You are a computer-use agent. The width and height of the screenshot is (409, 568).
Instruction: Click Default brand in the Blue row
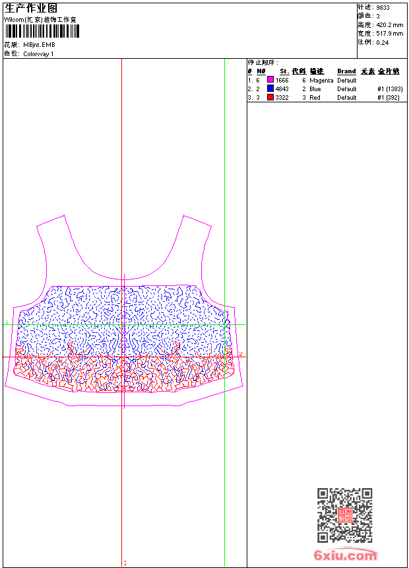coord(347,89)
